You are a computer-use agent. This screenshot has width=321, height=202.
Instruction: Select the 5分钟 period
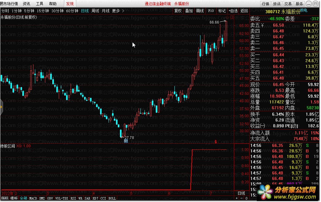[29, 11]
